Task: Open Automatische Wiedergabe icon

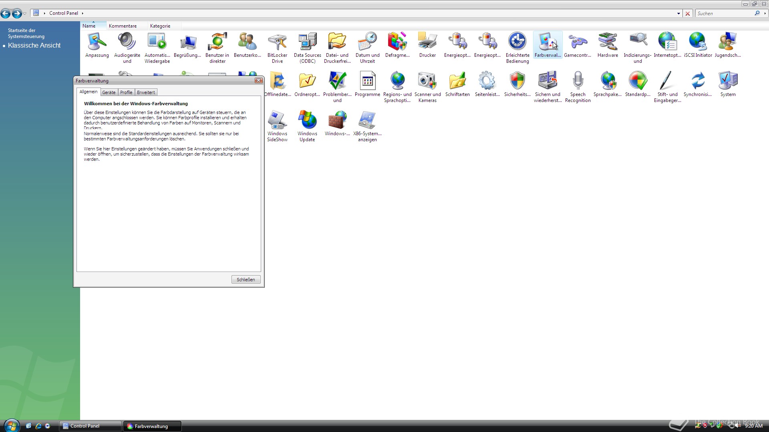Action: (157, 48)
